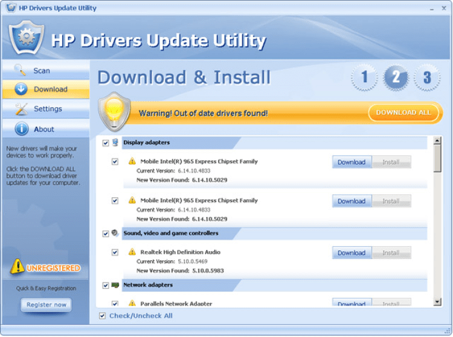Open the Scan section

tap(46, 70)
